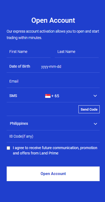The height and width of the screenshot is (202, 105).
Task: Tick the future communication consent checkbox
Action: coord(8,148)
